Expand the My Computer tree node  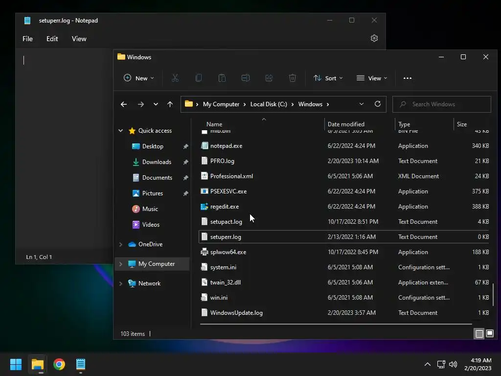click(121, 264)
